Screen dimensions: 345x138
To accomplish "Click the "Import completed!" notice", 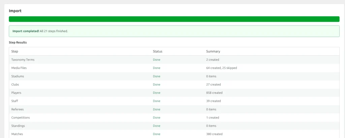I will (x=174, y=31).
